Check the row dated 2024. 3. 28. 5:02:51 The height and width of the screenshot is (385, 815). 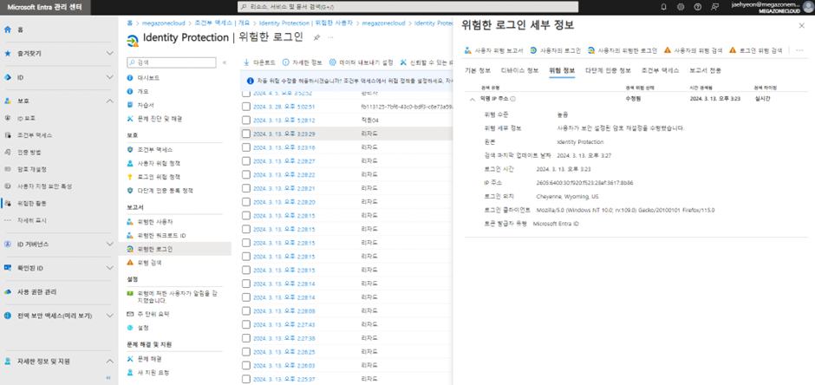click(x=246, y=107)
